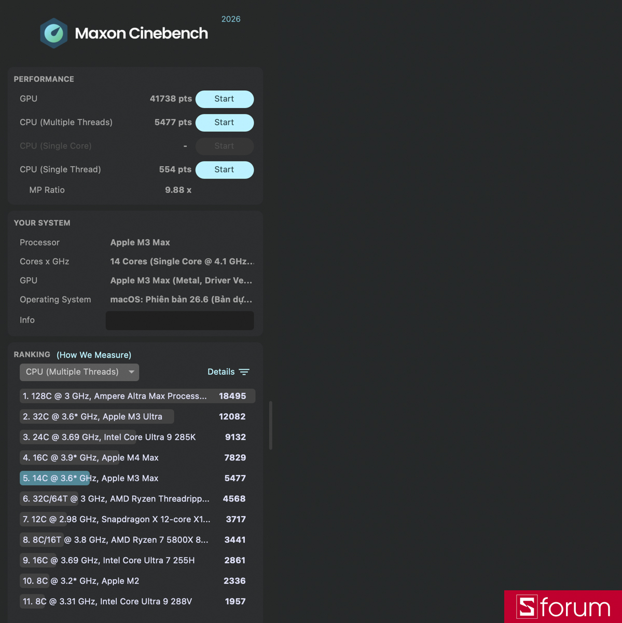Select Ampere Altra Max ranking row
622x623 pixels.
coord(137,396)
